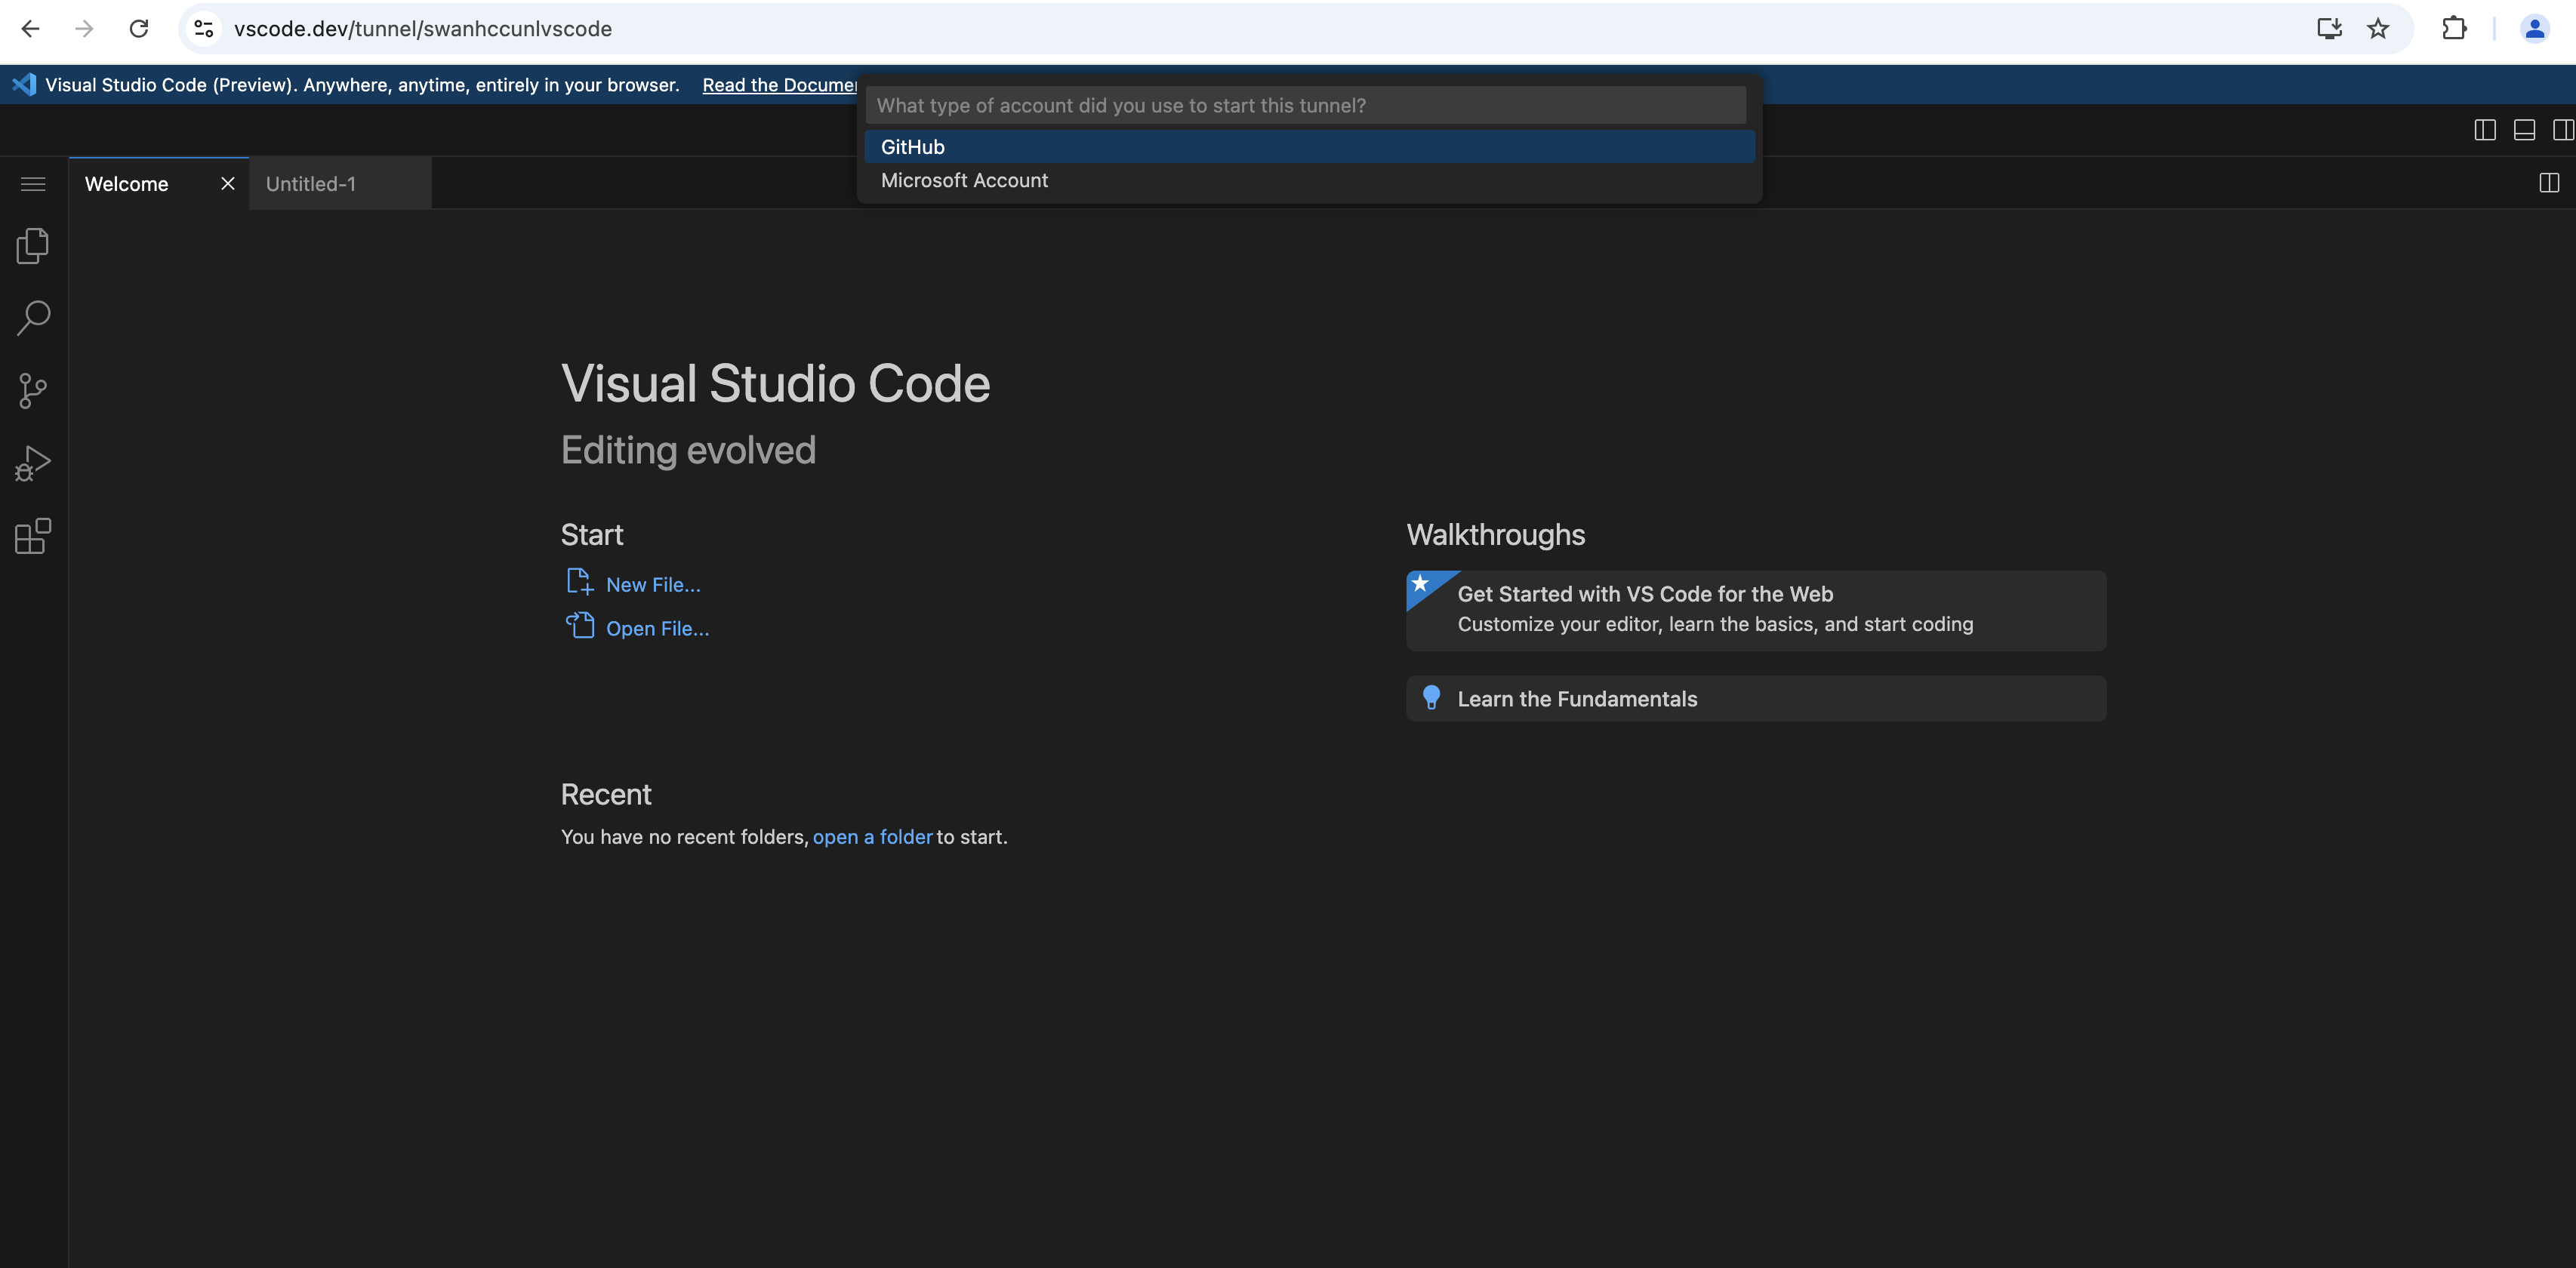Switch to the Untitled-1 tab
The width and height of the screenshot is (2576, 1268).
pyautogui.click(x=311, y=184)
